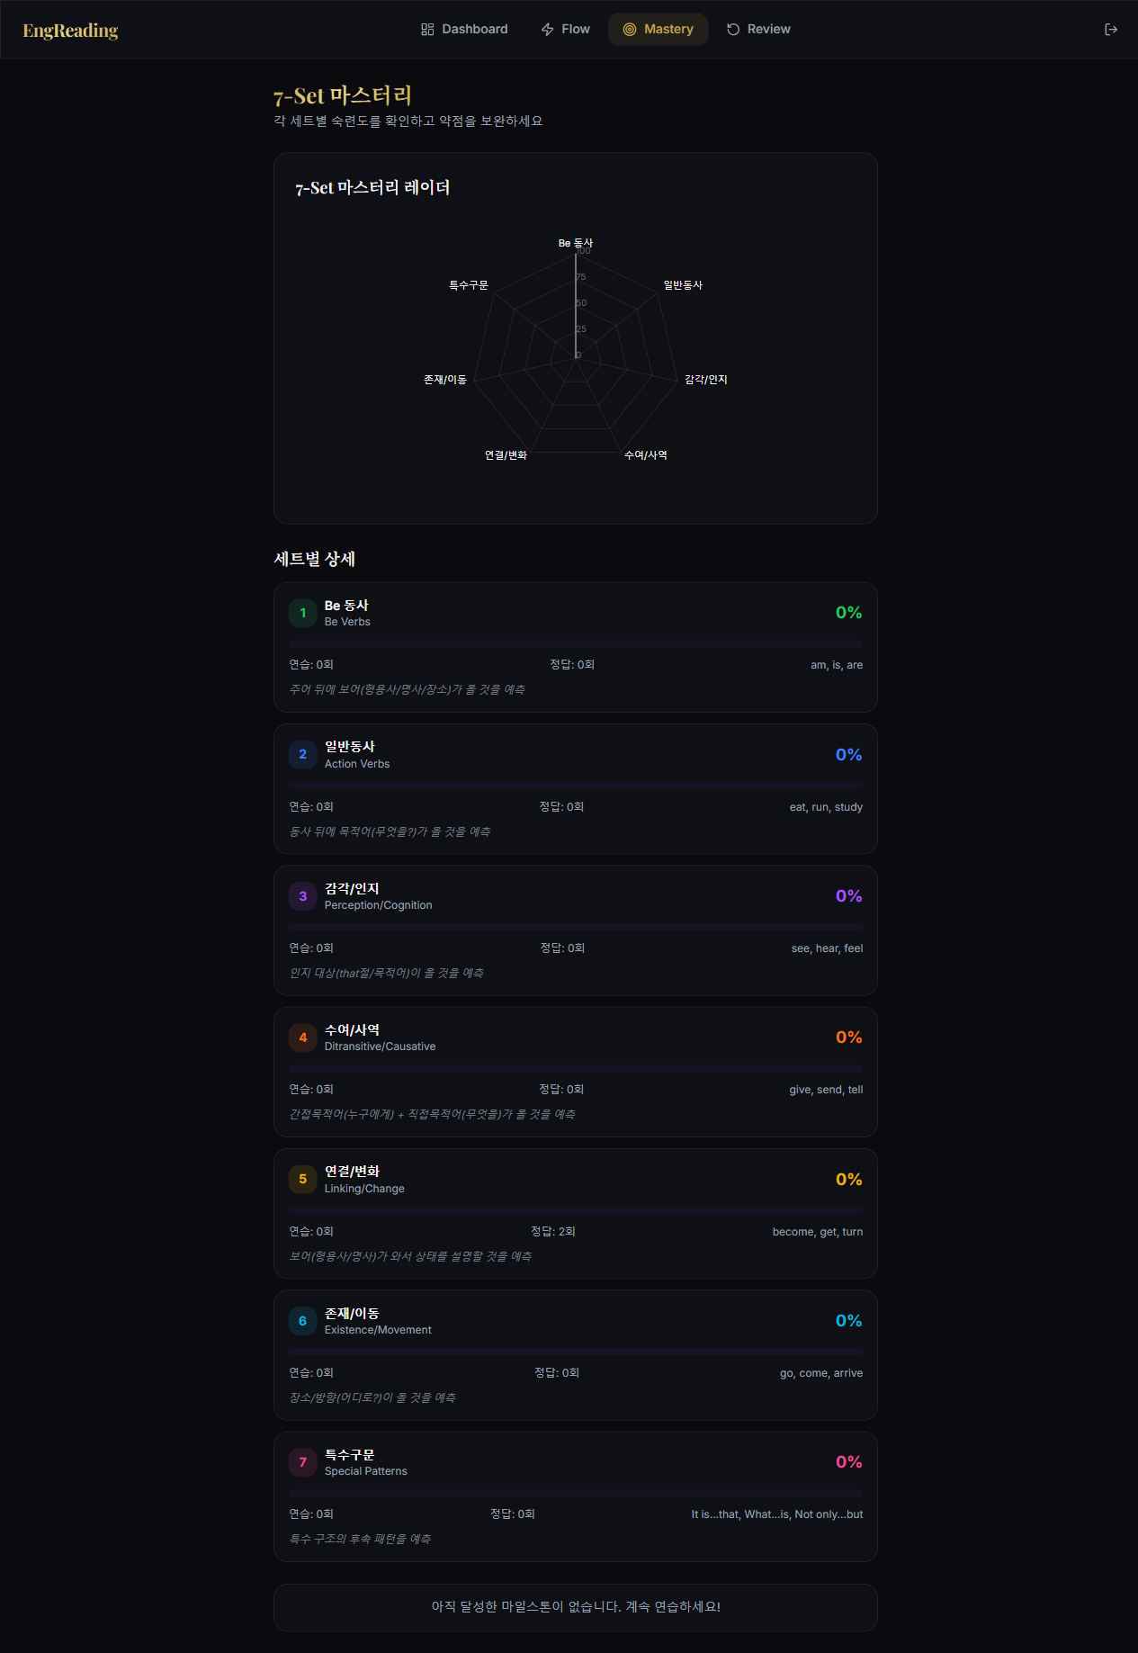Image resolution: width=1138 pixels, height=1653 pixels.
Task: Click the yellow number 5 badge on Linking/Change
Action: 302,1180
